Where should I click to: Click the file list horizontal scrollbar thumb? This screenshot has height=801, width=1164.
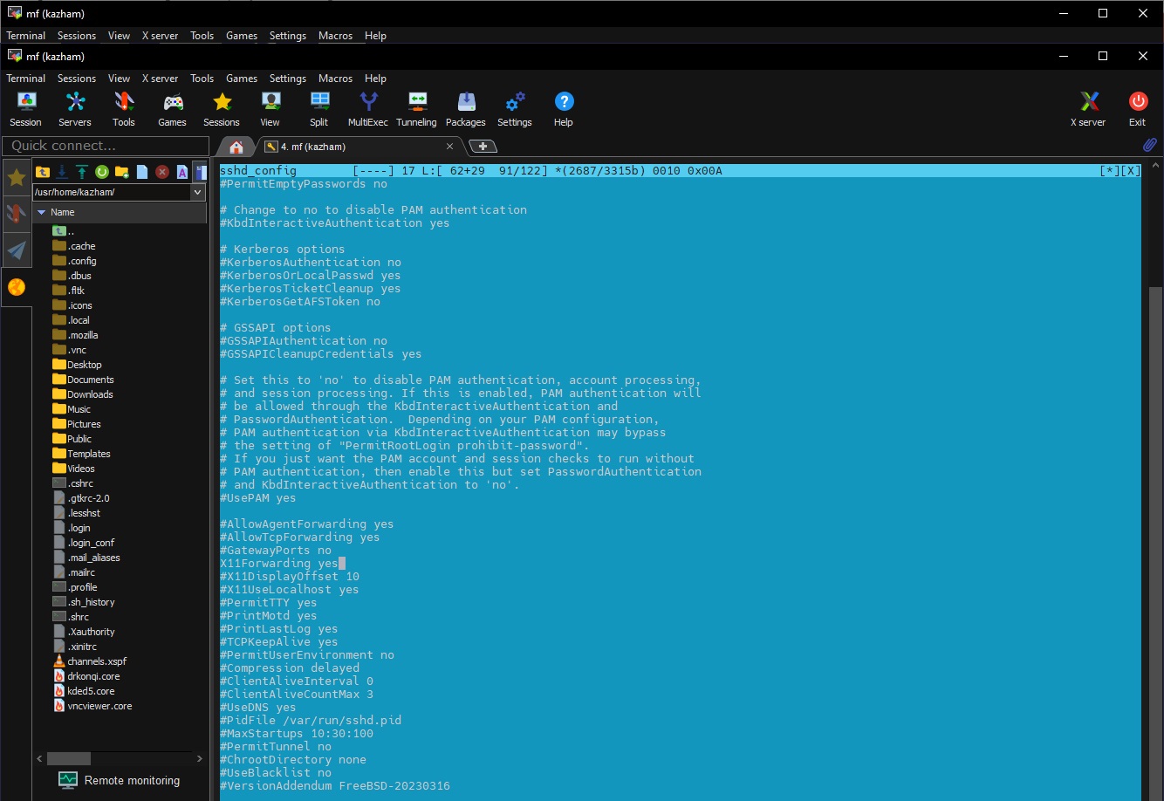68,759
